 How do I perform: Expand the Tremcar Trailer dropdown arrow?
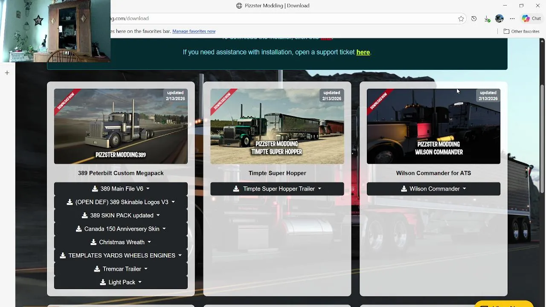146,269
